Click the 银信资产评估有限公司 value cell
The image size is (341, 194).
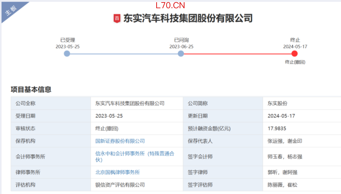tap(137, 185)
